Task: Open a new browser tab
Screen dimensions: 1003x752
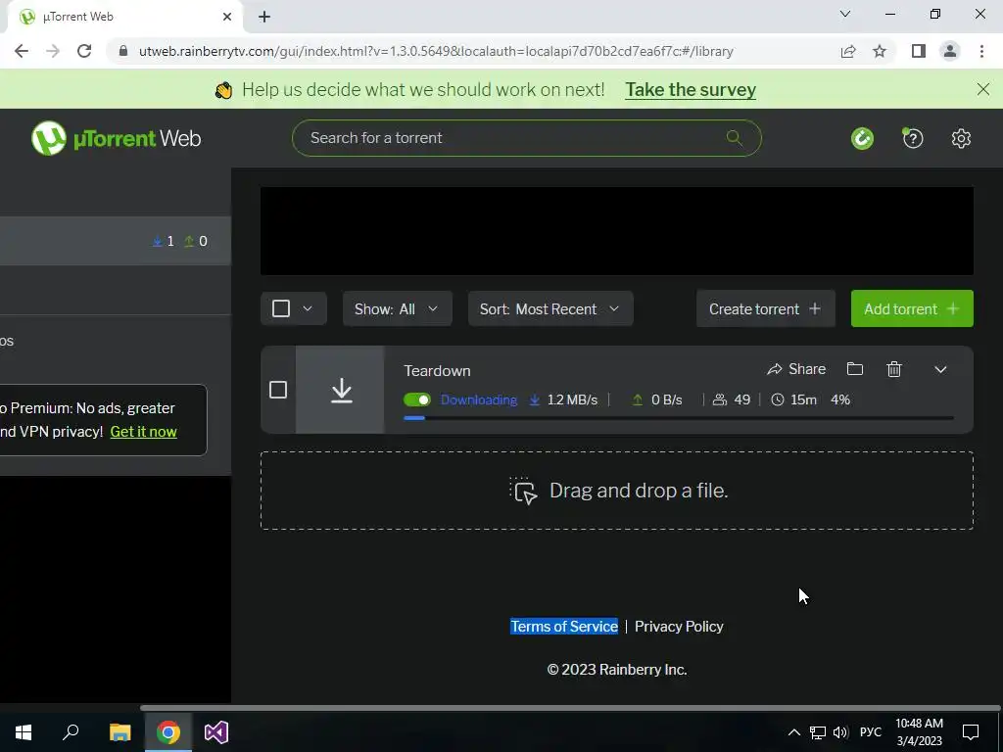Action: (x=264, y=18)
